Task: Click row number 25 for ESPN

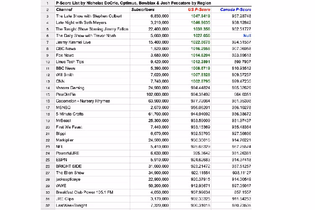Action: [48, 160]
